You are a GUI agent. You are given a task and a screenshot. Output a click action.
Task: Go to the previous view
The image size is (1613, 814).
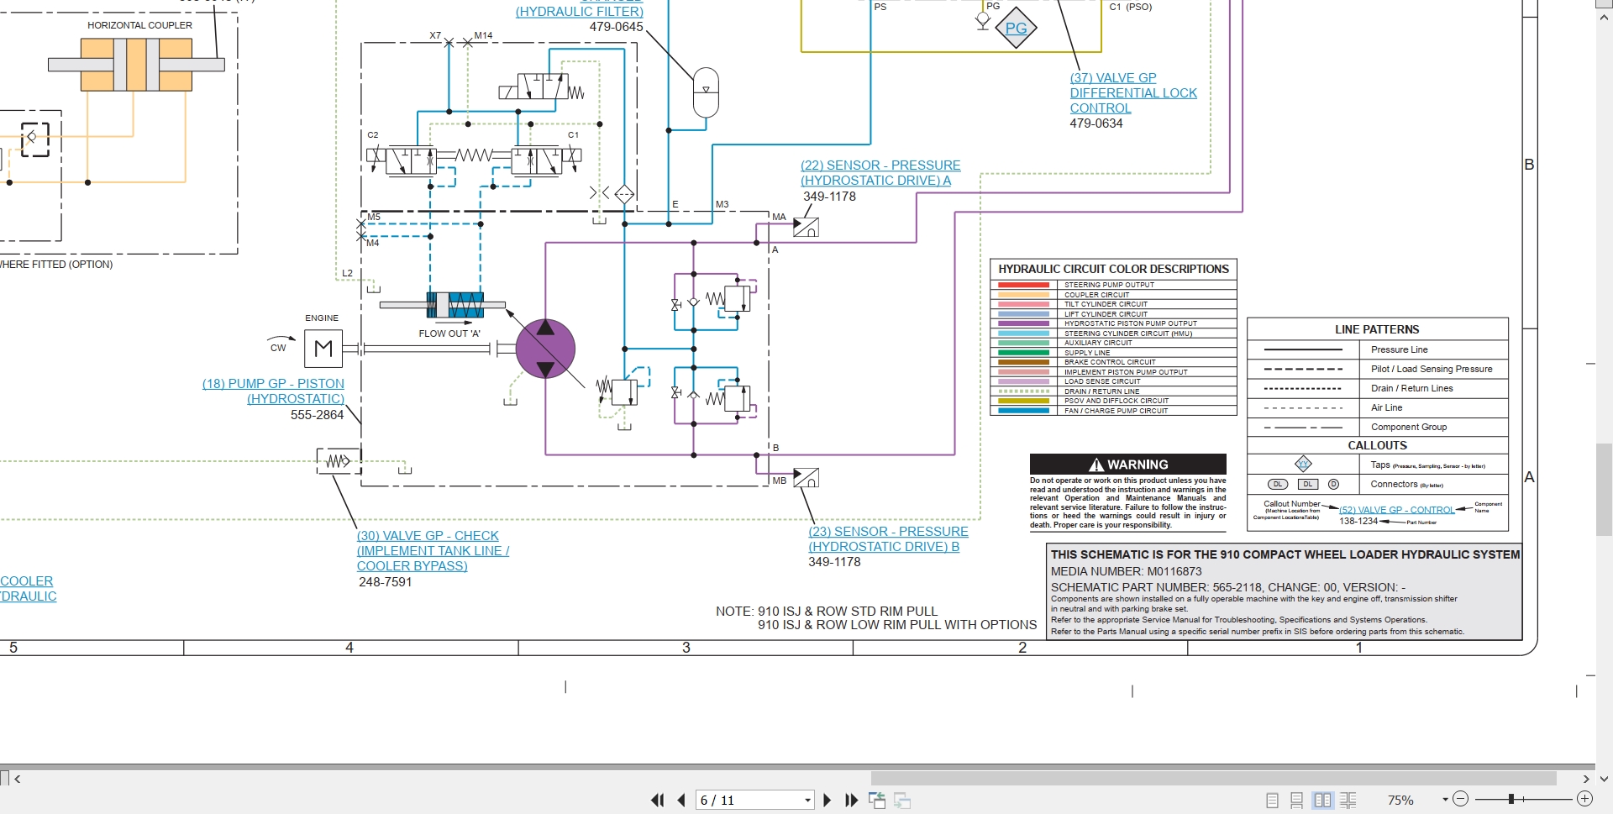tap(877, 801)
